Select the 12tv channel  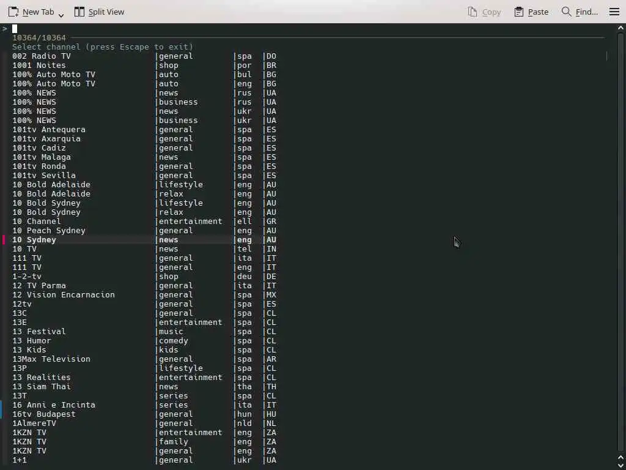pos(144,304)
